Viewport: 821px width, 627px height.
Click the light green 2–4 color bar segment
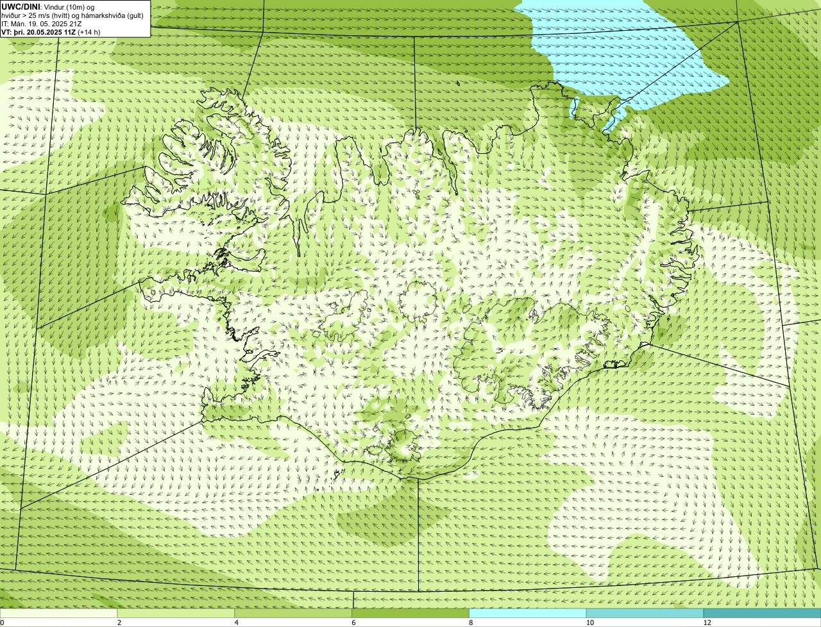(176, 613)
